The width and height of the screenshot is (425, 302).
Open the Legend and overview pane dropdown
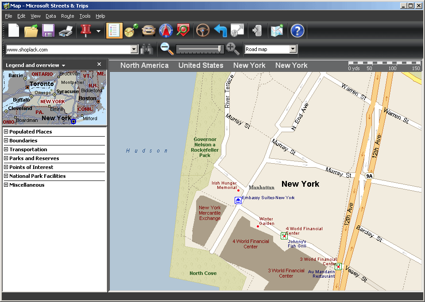pos(63,66)
